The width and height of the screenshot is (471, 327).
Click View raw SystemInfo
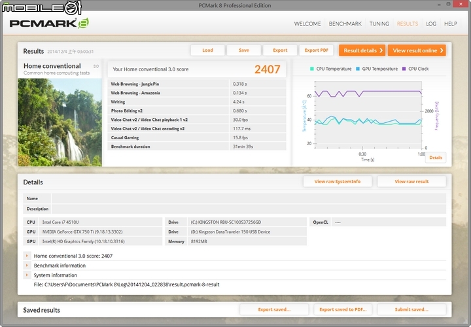click(x=338, y=181)
